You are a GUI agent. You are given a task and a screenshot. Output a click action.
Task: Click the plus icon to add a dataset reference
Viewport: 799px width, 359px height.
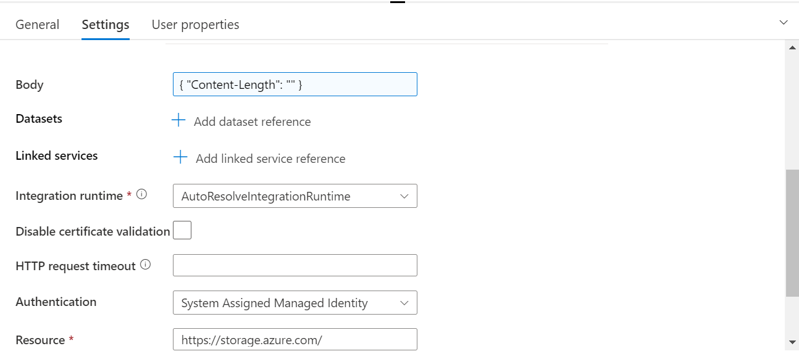[x=178, y=120]
